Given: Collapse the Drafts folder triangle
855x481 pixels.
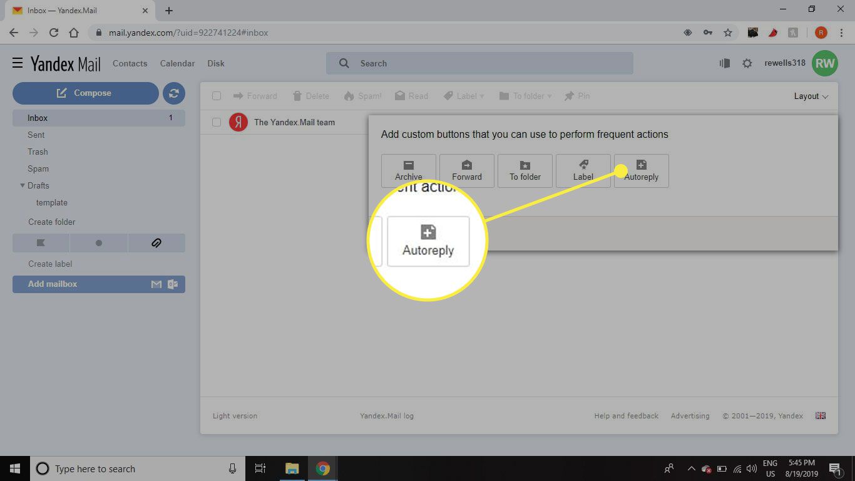Looking at the screenshot, I should [x=23, y=185].
